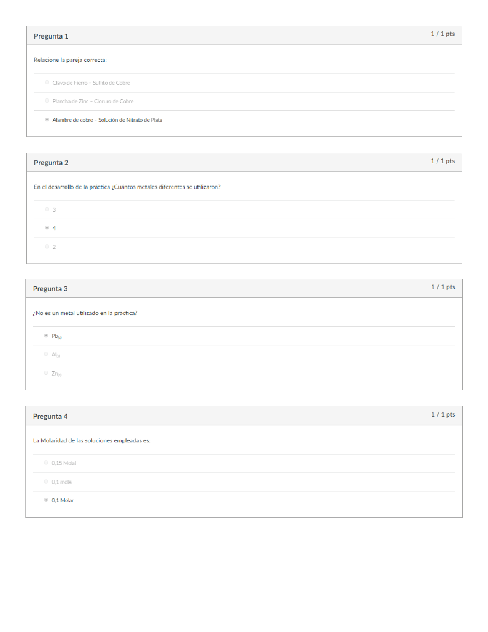The image size is (488, 632).
Task: Click Pregunta 1 score '1 / 1 pts'
Action: (x=443, y=34)
